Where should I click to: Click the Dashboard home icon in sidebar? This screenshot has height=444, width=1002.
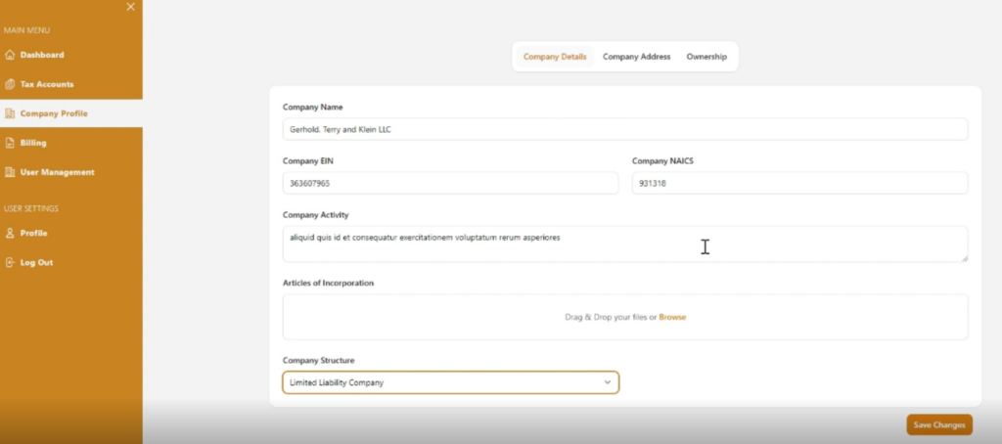click(10, 55)
